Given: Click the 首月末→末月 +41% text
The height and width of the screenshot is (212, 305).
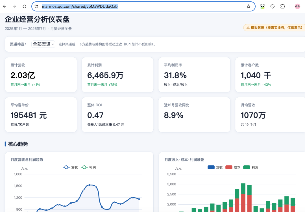Looking at the screenshot, I should pos(25,85).
